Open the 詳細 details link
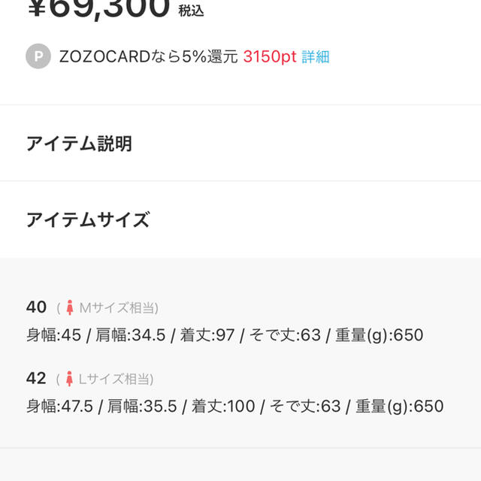The width and height of the screenshot is (481, 481). (x=316, y=57)
